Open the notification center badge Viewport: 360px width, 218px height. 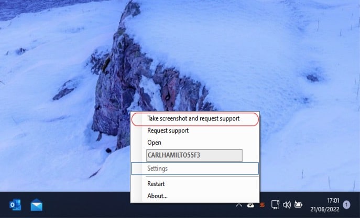(346, 205)
